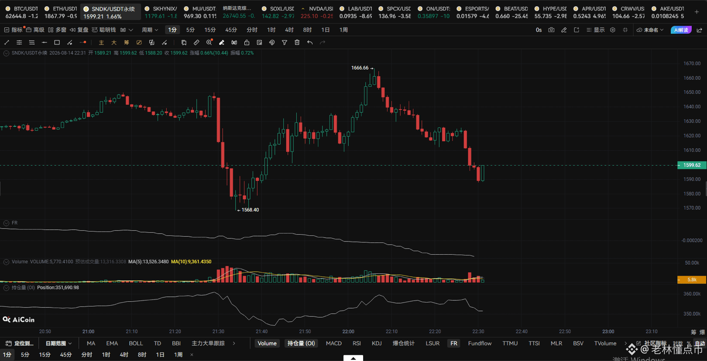
Task: Click the 主 main indicator icon
Action: point(101,42)
